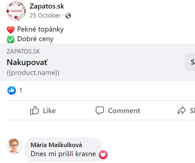Click the Nakupovať link headline

(x=27, y=62)
